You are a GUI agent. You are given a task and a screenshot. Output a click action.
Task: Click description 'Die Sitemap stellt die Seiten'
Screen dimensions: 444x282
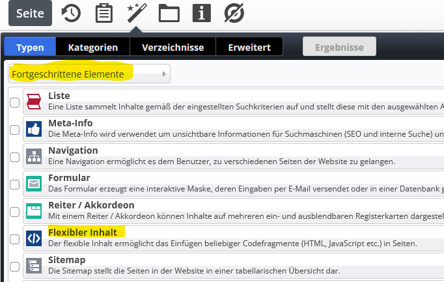(194, 271)
